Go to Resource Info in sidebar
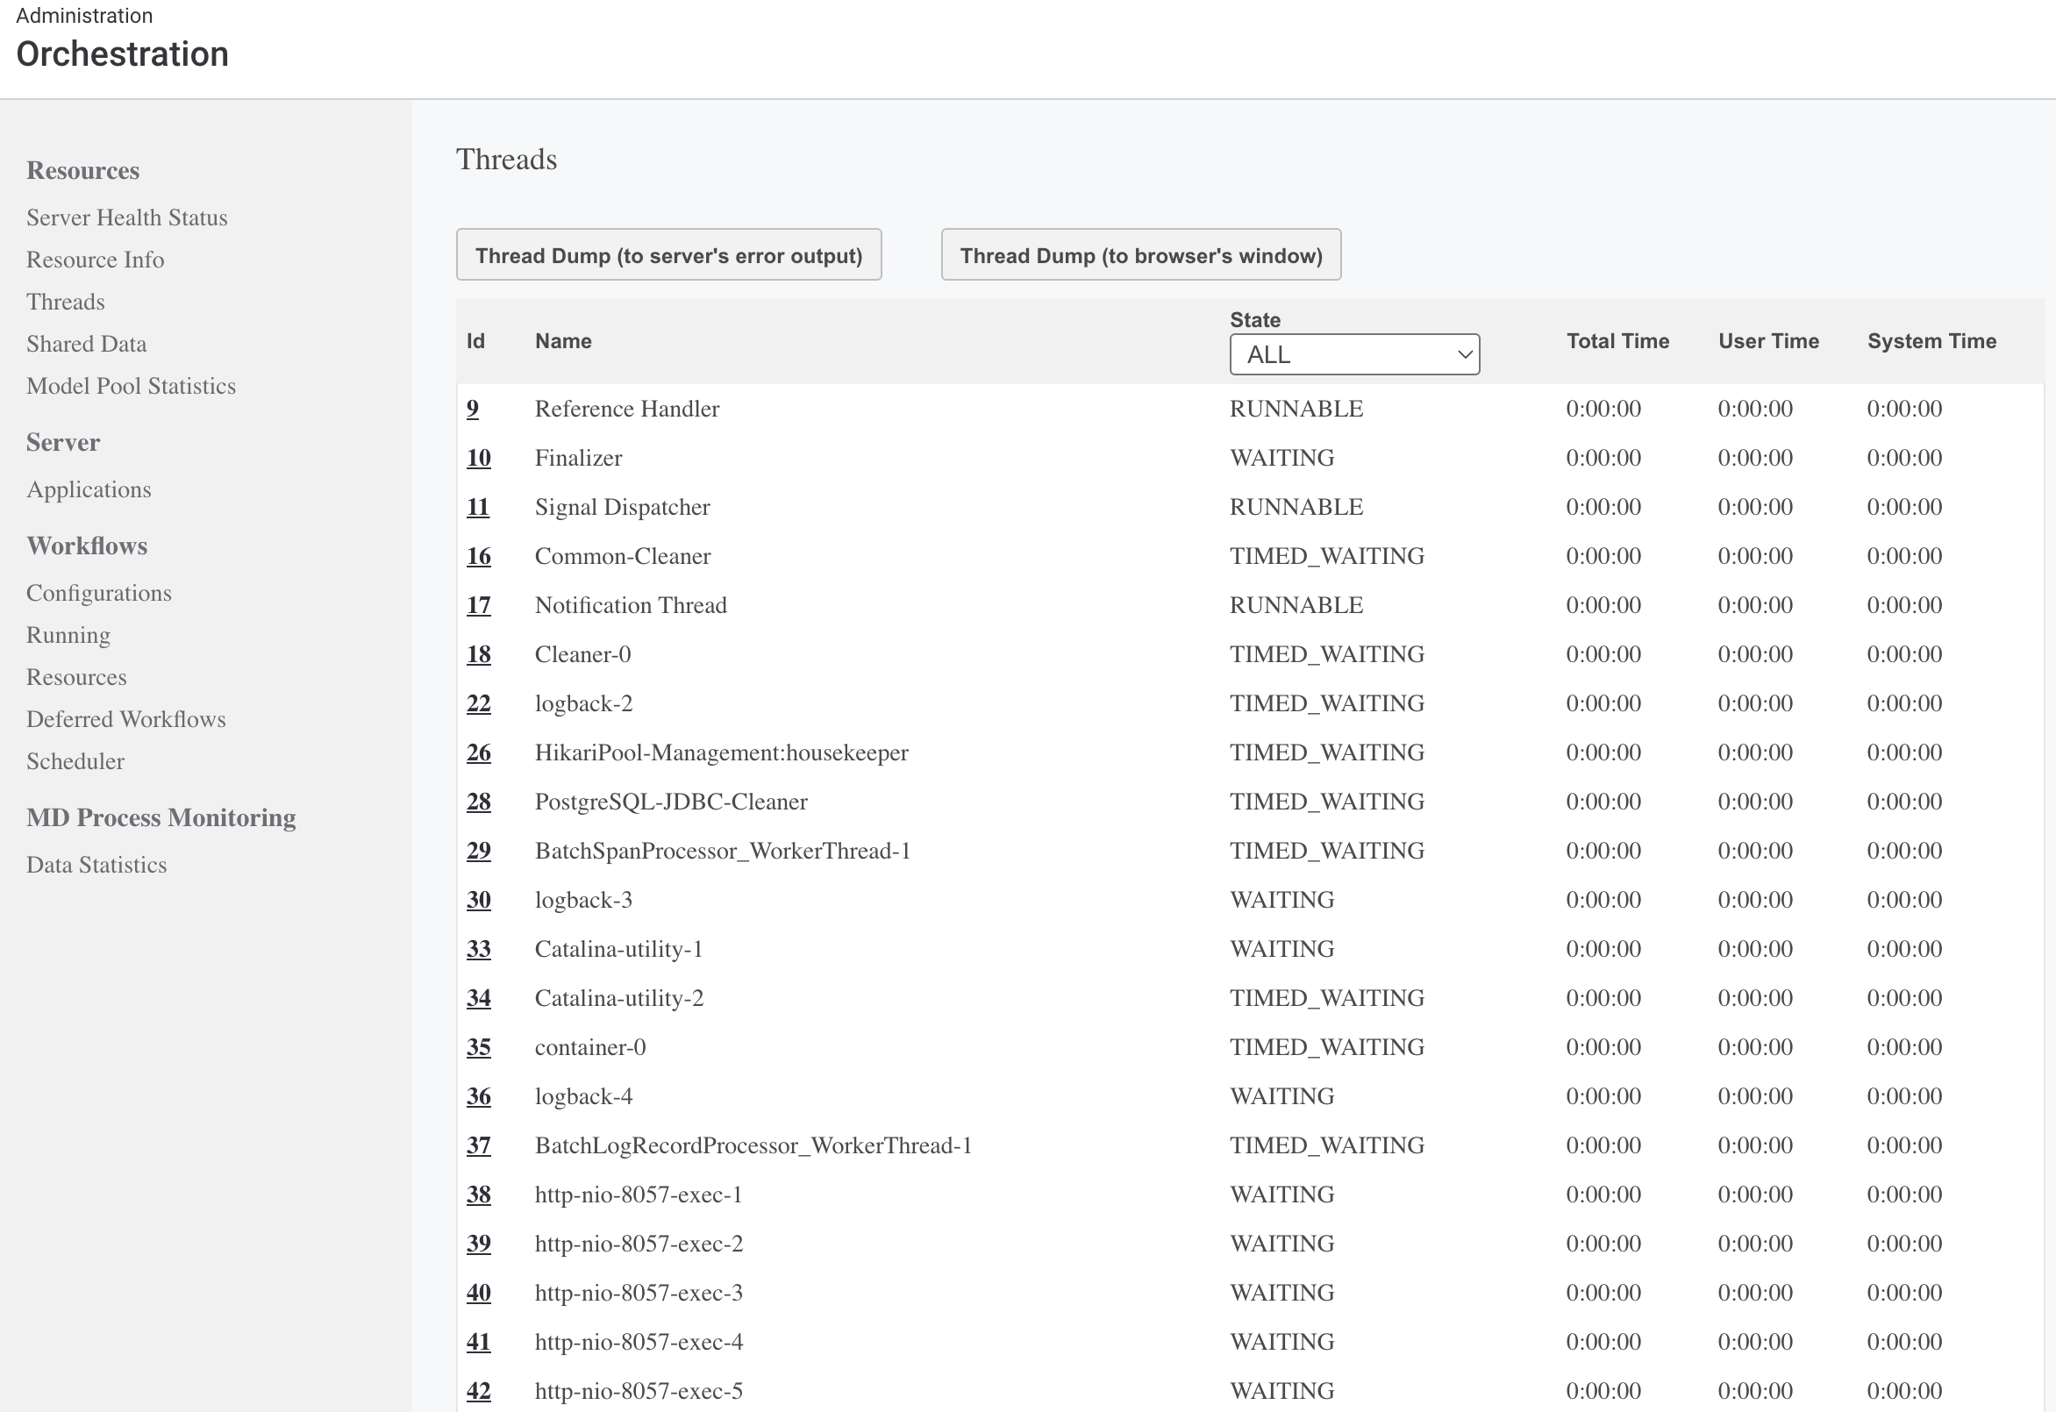This screenshot has width=2056, height=1412. [x=95, y=260]
